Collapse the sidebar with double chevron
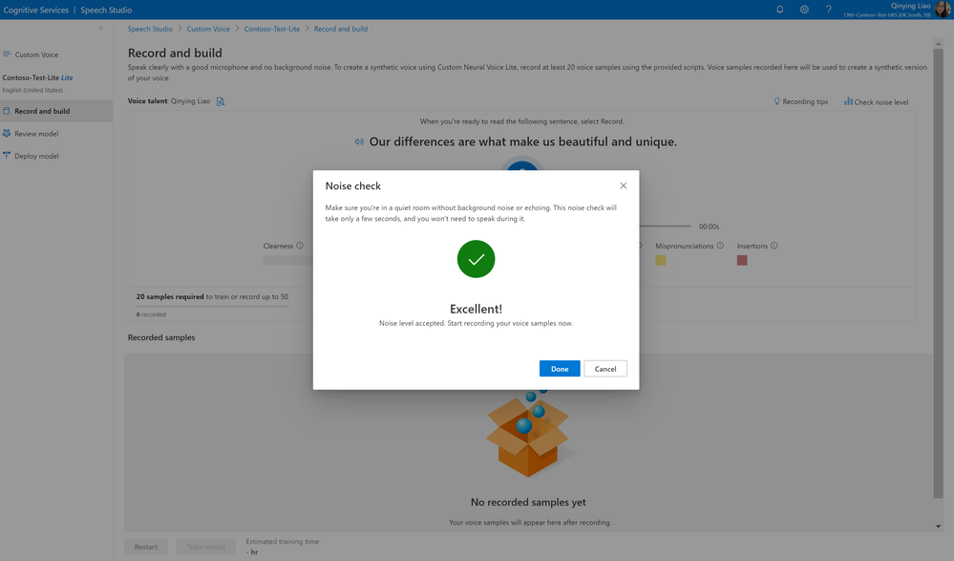 [x=101, y=28]
